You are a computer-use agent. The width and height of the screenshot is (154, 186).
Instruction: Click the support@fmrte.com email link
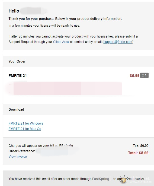tap(118, 42)
